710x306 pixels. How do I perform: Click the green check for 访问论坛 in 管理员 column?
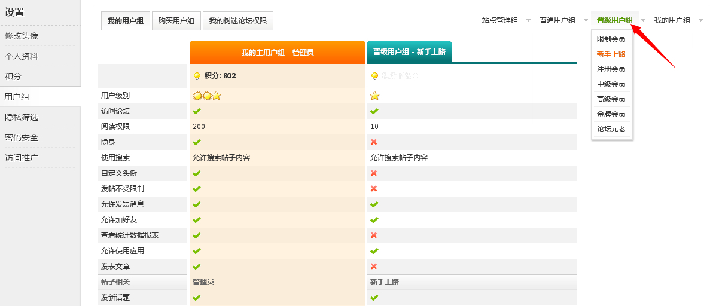pos(197,111)
